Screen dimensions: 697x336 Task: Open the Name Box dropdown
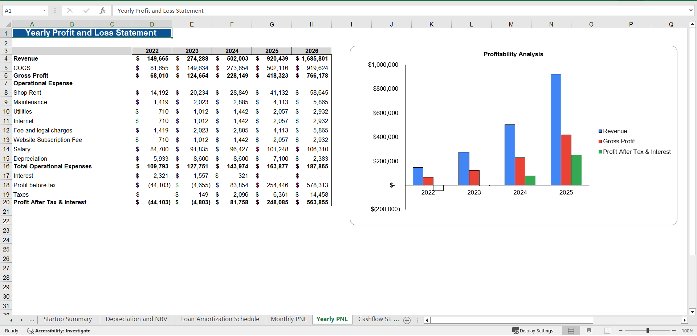pyautogui.click(x=45, y=11)
